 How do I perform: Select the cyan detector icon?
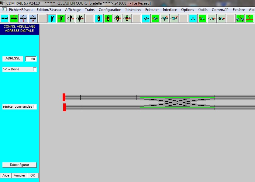[x=193, y=18]
